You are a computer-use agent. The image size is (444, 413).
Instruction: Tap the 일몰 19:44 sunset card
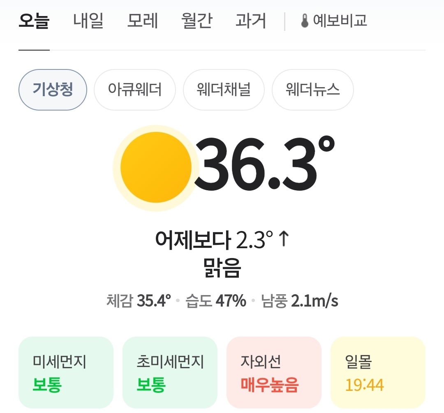378,372
